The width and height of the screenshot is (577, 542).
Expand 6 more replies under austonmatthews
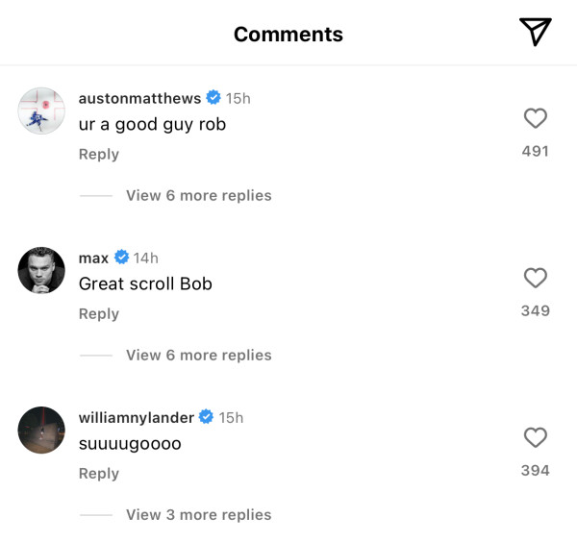(x=198, y=195)
